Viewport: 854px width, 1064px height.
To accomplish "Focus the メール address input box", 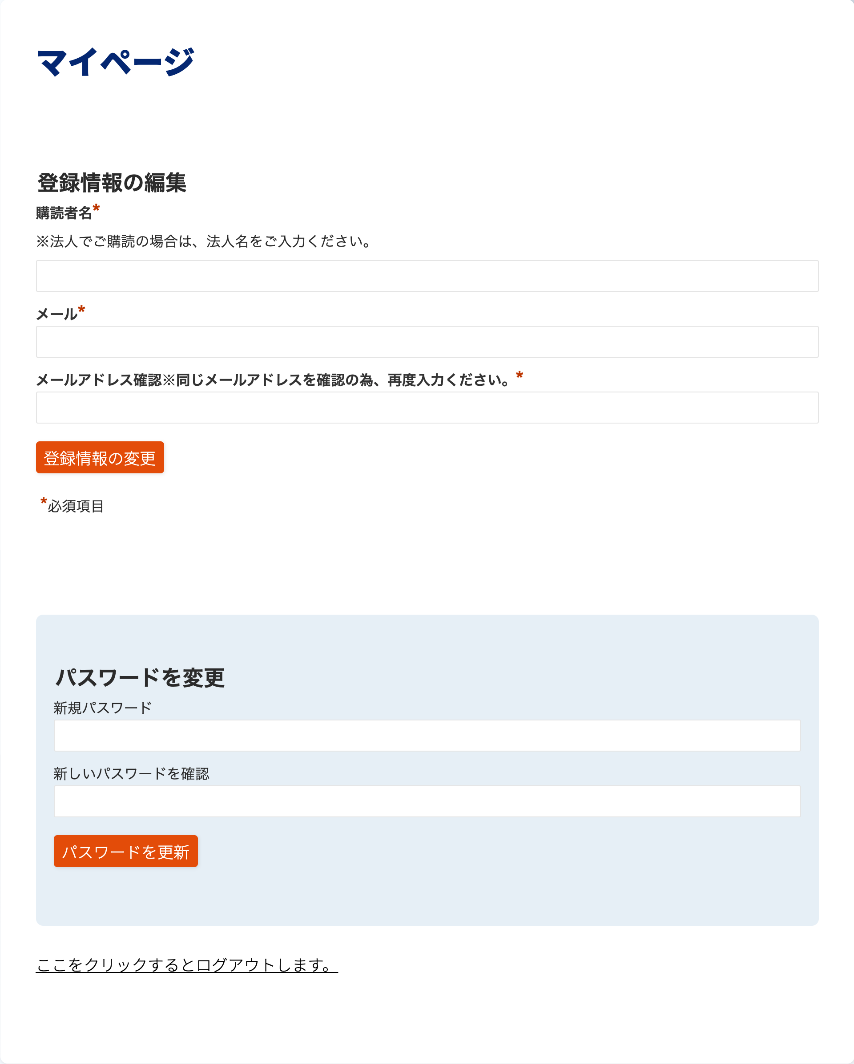I will 427,341.
